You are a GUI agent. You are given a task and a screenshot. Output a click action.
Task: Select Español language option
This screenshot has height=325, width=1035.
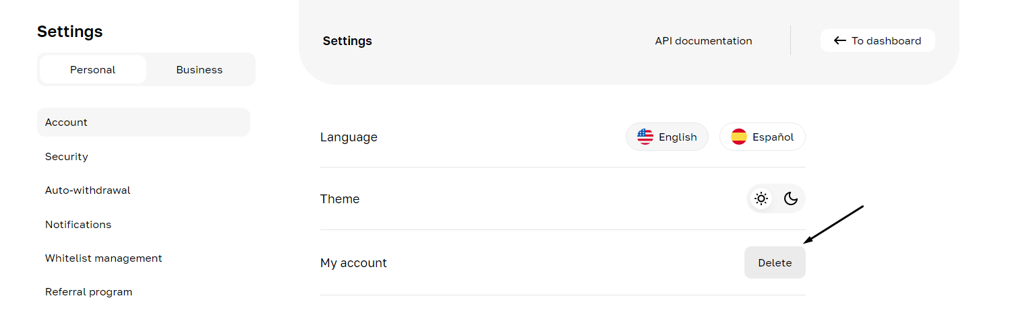click(x=773, y=137)
